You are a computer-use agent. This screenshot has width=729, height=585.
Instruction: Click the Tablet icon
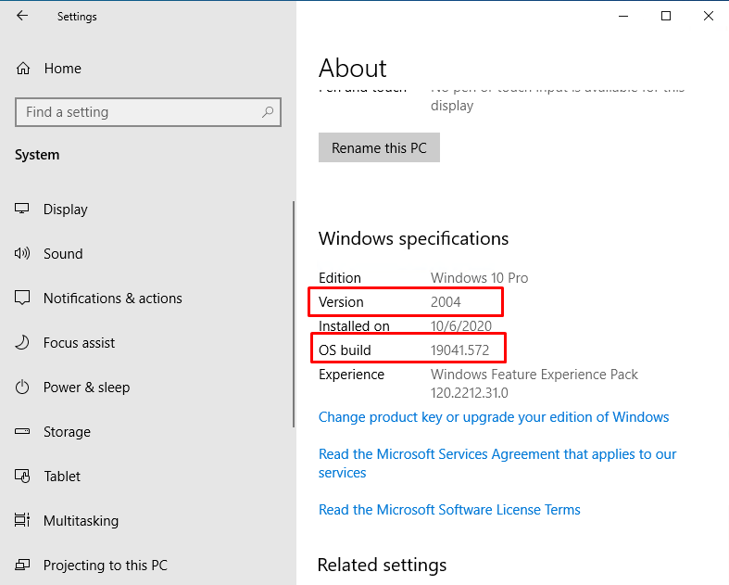pyautogui.click(x=22, y=477)
